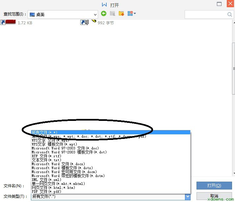This screenshot has height=202, width=235.
Task: Create a new folder icon
Action: 121,13
